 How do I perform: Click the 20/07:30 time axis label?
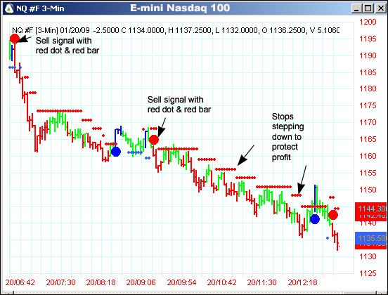click(x=60, y=282)
